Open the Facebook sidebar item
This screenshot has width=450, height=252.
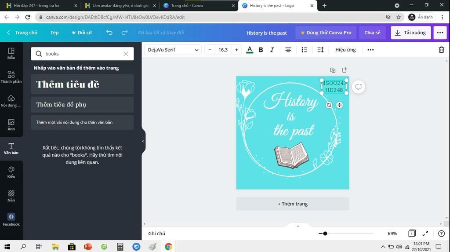(11, 220)
